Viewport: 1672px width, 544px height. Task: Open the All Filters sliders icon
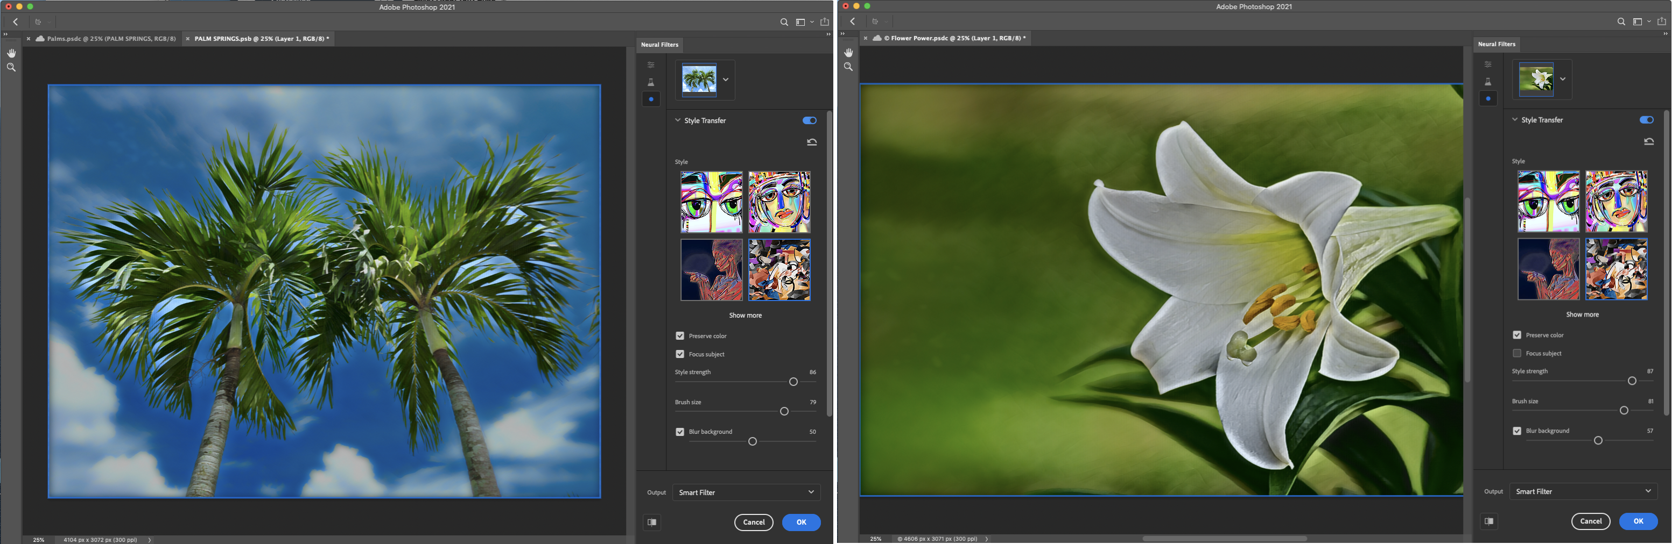click(651, 65)
